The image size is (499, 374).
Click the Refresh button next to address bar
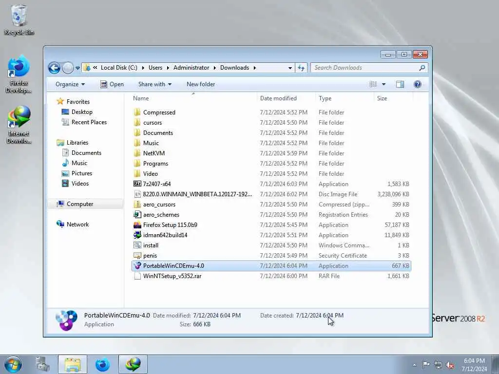(x=301, y=68)
